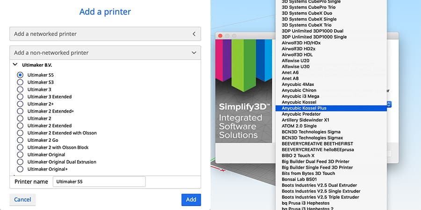Select Alfawise U30 entry
This screenshot has height=210, width=421.
[331, 66]
